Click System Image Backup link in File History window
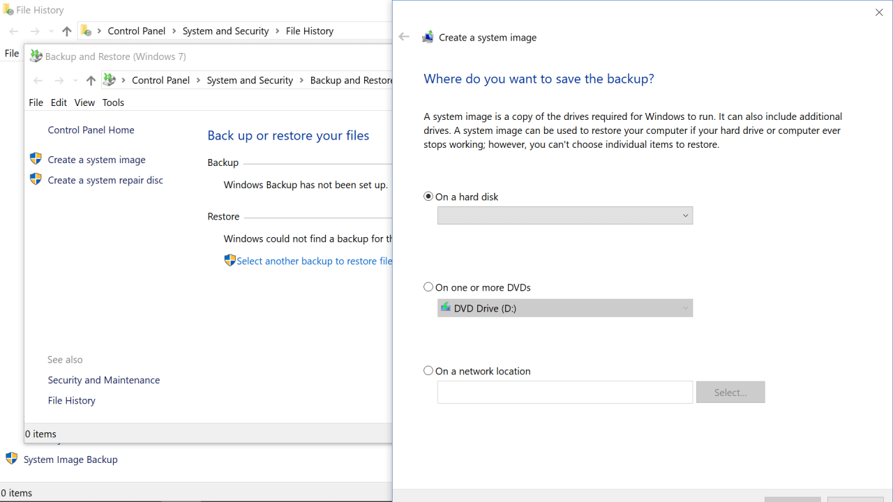This screenshot has height=502, width=893. tap(70, 459)
